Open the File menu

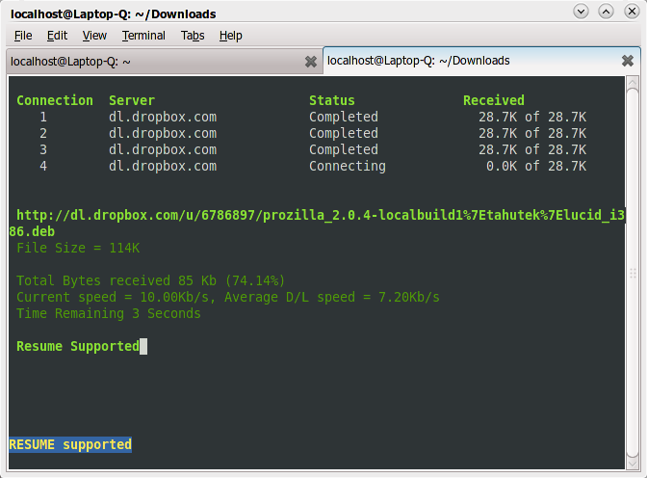tap(23, 36)
